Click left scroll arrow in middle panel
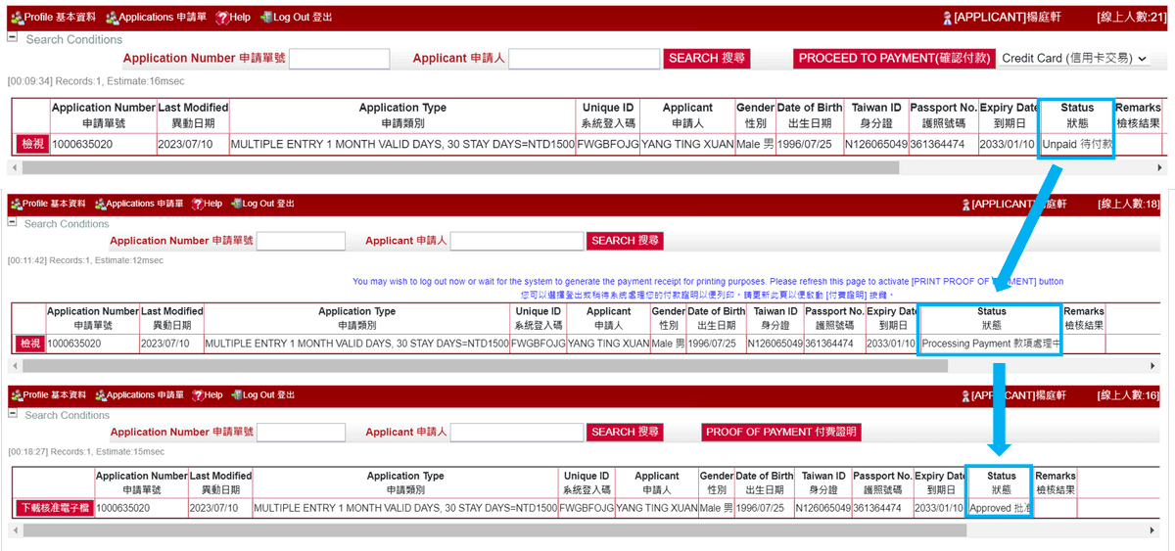The height and width of the screenshot is (551, 1175). pos(13,366)
